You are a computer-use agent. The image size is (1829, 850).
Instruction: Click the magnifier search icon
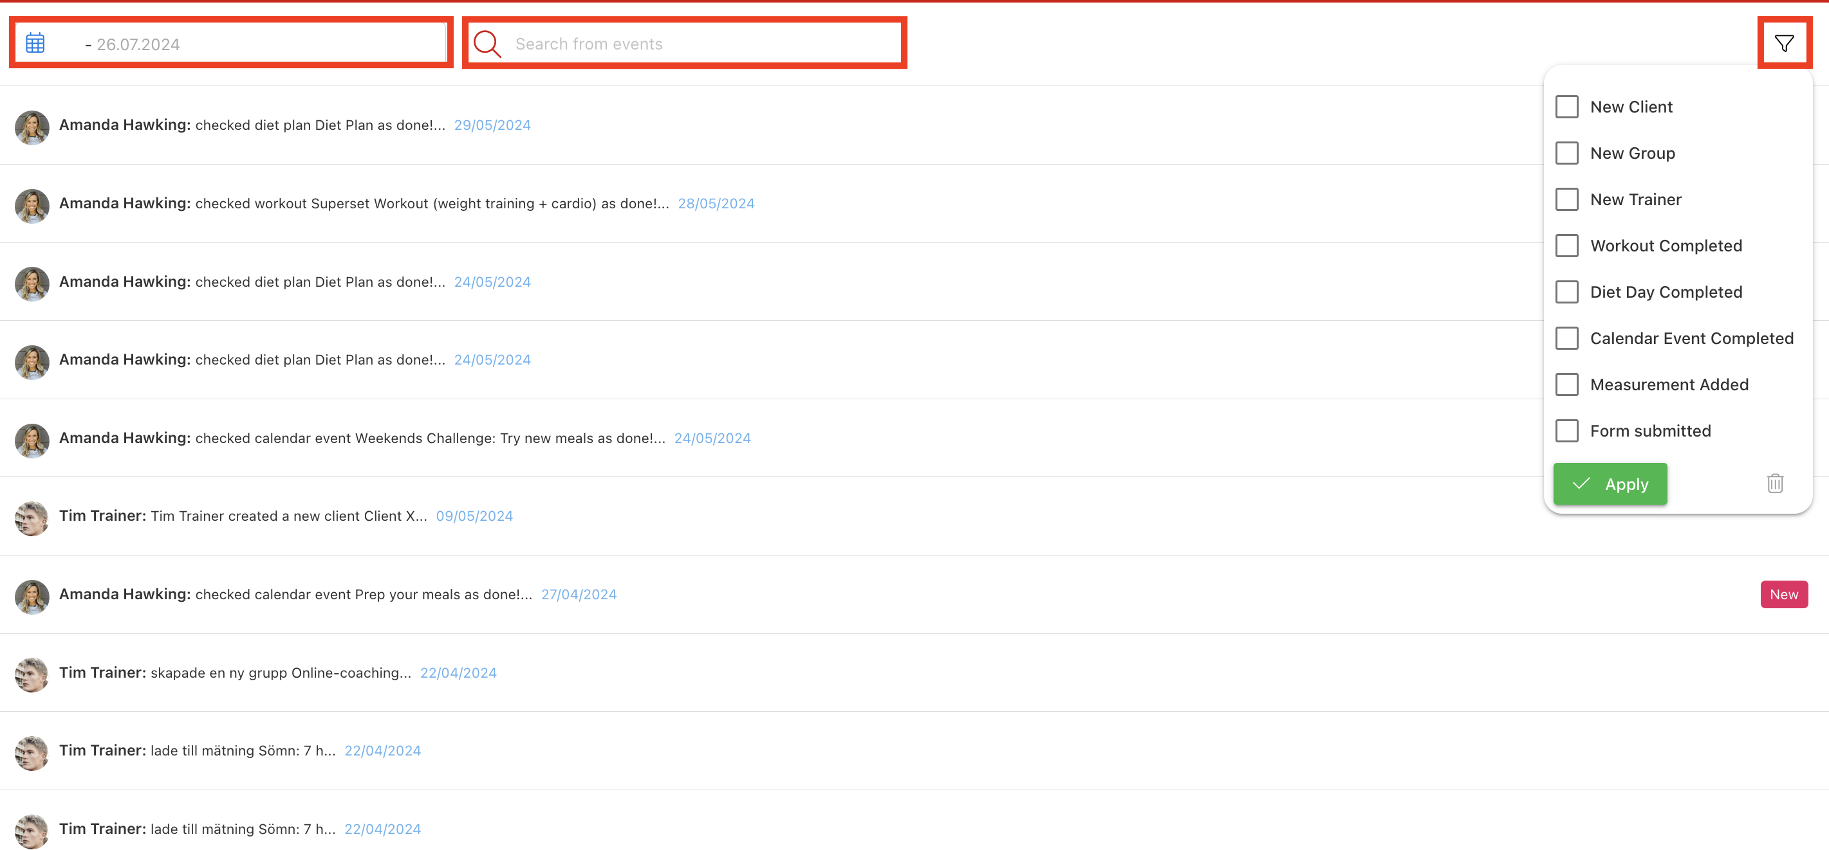coord(487,43)
